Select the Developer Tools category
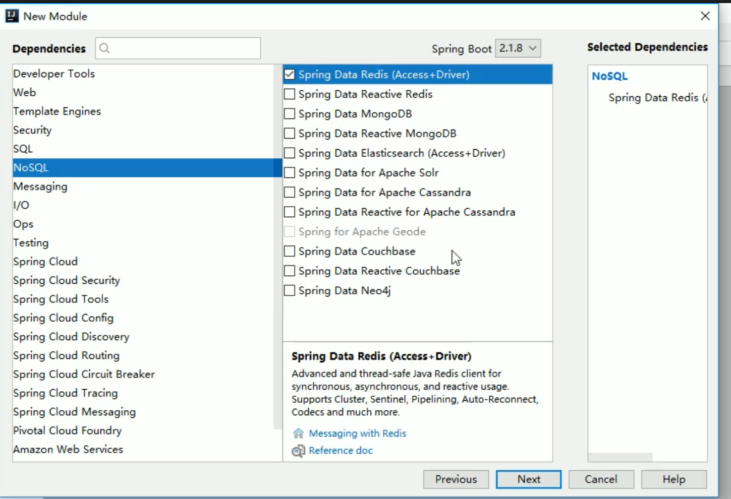The height and width of the screenshot is (499, 731). 54,74
